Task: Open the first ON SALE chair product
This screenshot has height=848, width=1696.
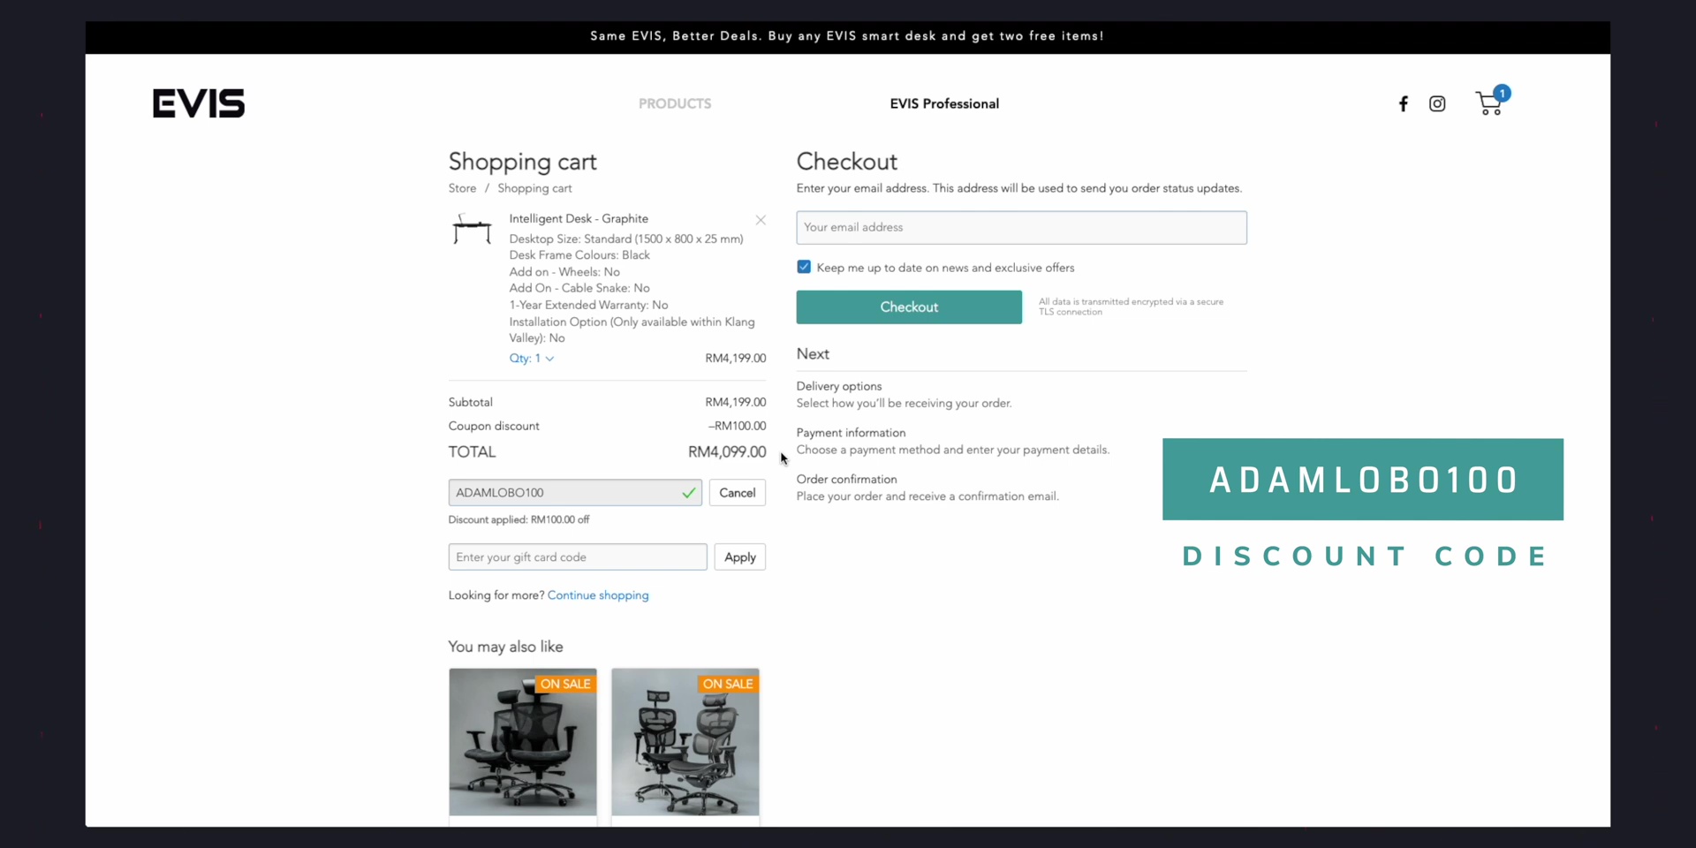Action: click(523, 742)
